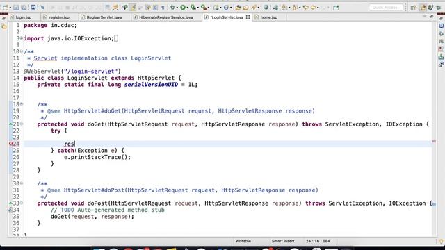Collapse the doPost method at line 33
This screenshot has height=250, width=445.
click(x=22, y=203)
